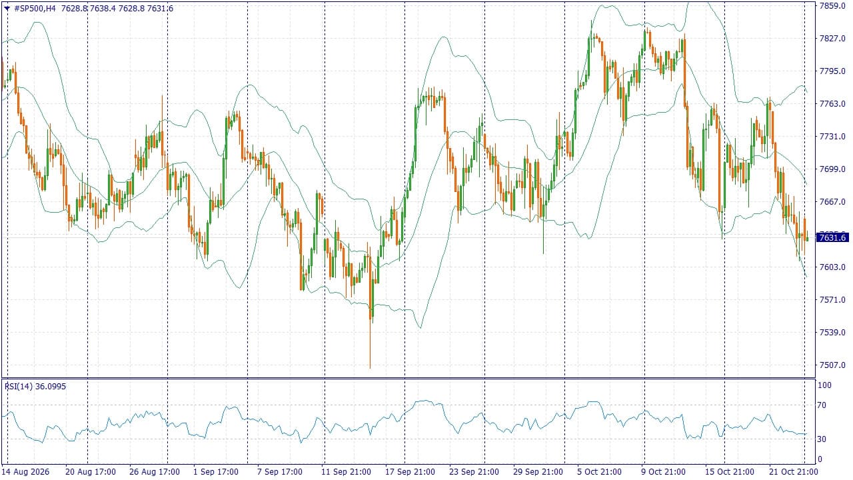Viewport: 853px width, 480px height.
Task: Click the 7763.0 price axis label
Action: [832, 103]
